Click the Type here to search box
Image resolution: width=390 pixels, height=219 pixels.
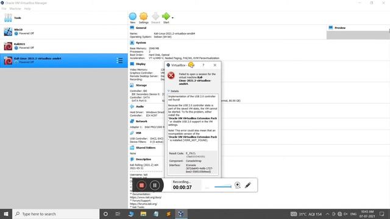pyautogui.click(x=56, y=214)
